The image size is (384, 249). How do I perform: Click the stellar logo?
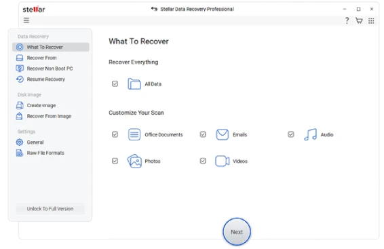(34, 9)
